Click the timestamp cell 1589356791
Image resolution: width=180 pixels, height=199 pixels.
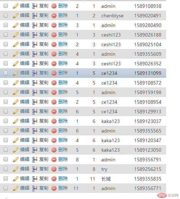[x=148, y=160]
